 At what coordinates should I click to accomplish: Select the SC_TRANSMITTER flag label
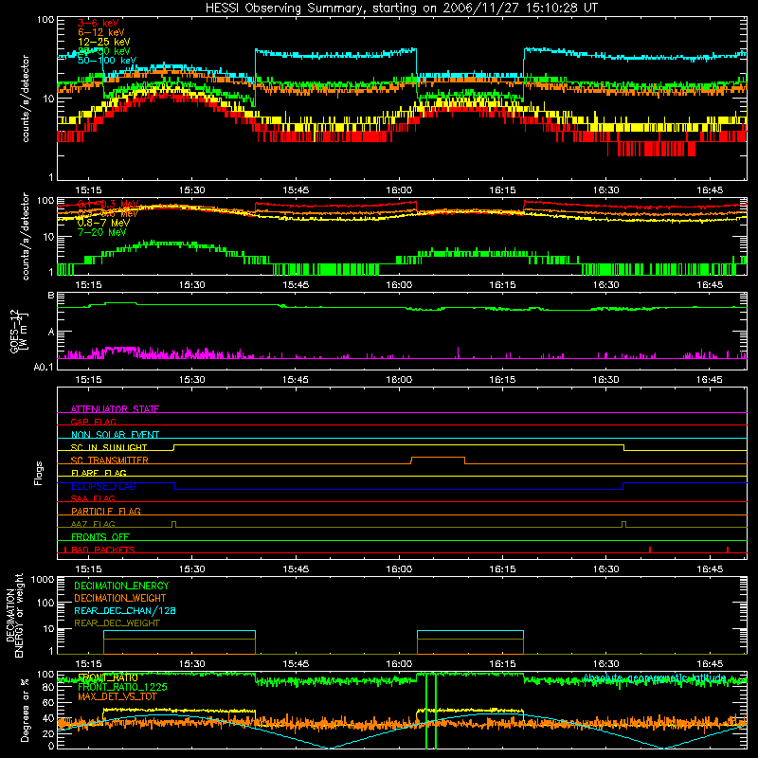109,460
